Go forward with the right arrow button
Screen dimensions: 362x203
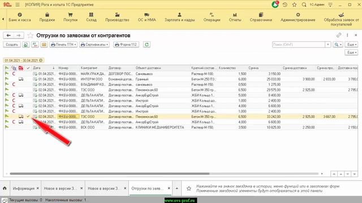19,35
